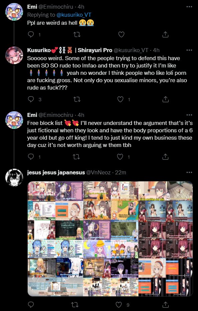Like VnNeoz's image tweet
The width and height of the screenshot is (198, 311).
coord(119,305)
